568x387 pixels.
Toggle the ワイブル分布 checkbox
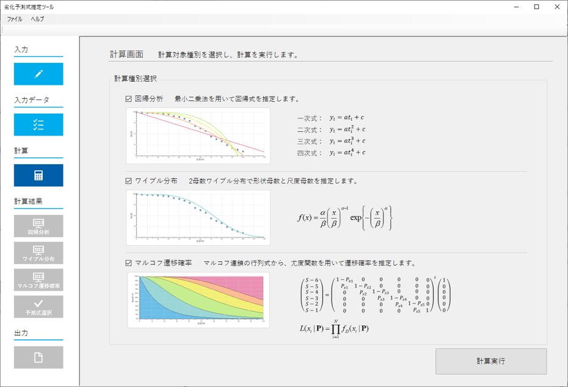click(128, 181)
